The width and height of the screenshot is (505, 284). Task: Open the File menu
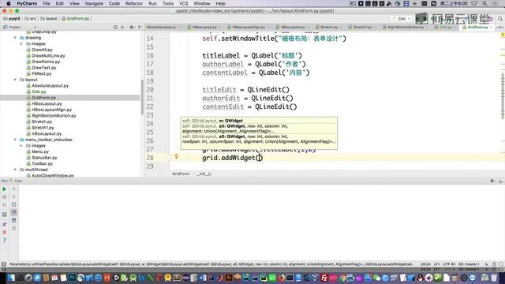[x=47, y=3]
